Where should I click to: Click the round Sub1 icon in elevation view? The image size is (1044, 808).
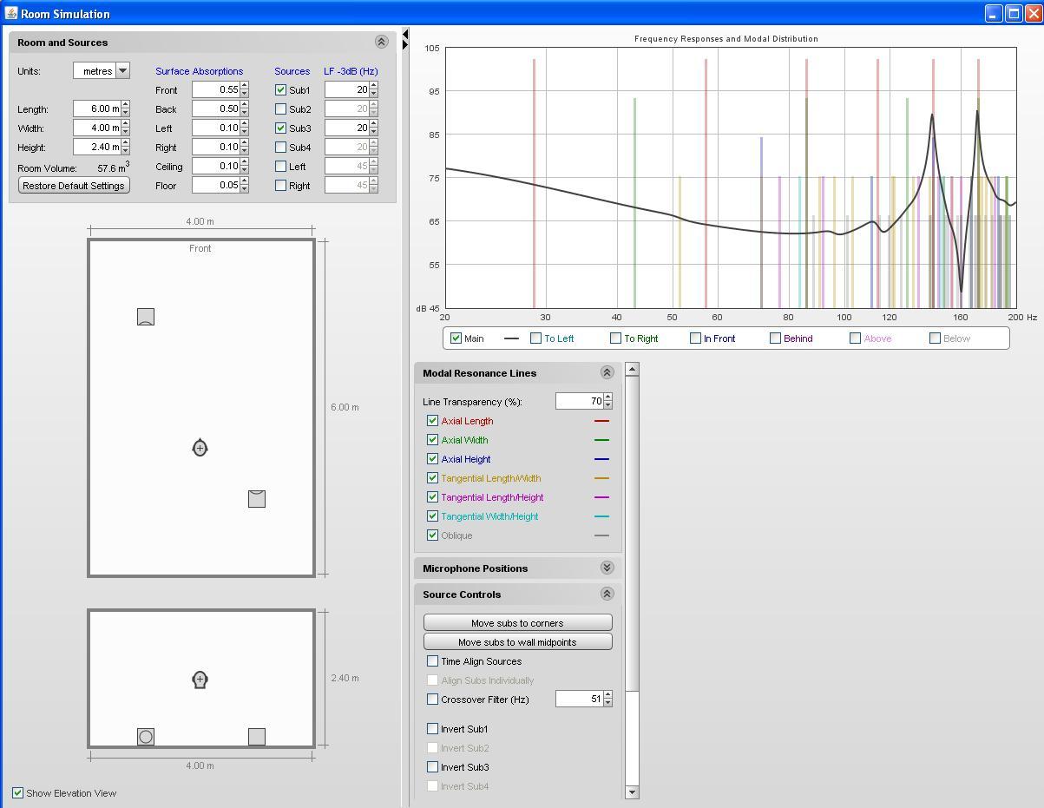[146, 737]
